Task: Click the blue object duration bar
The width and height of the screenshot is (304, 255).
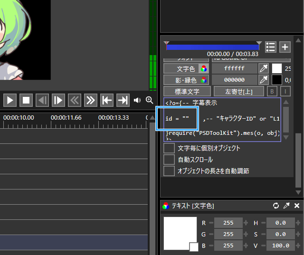Action: (x=213, y=47)
